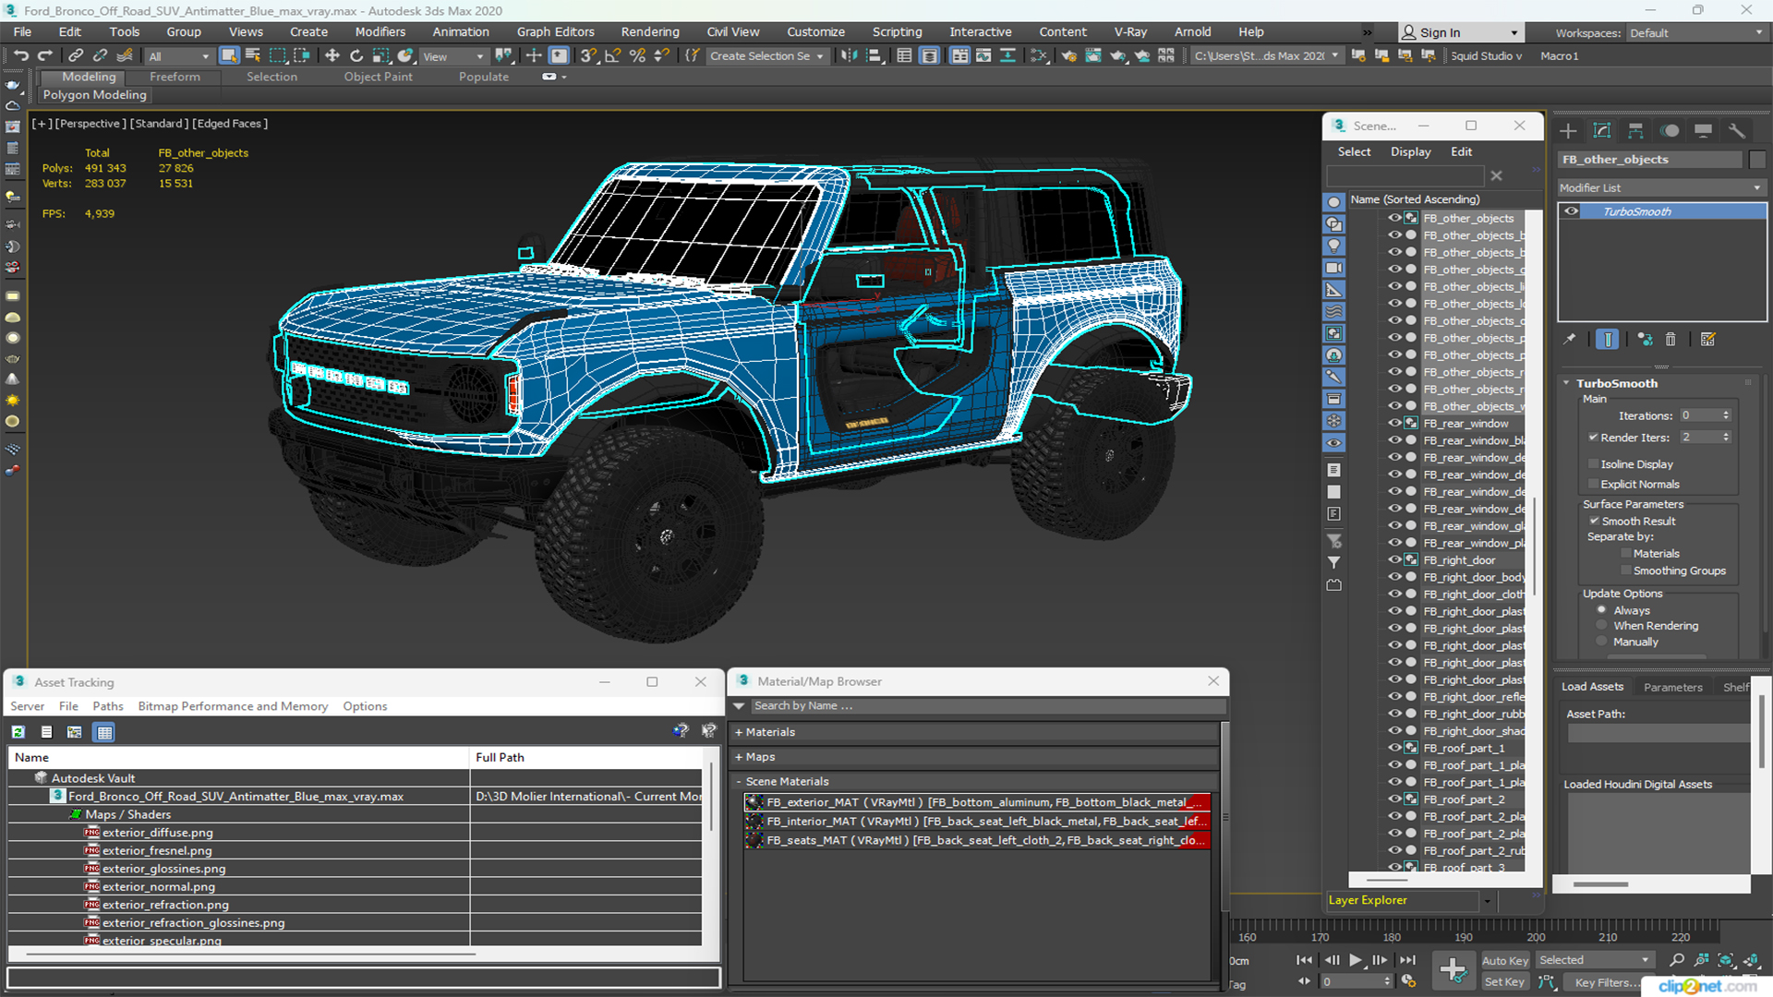Hide FB_rear_window in Scene Explorer
The image size is (1773, 997).
click(1394, 424)
